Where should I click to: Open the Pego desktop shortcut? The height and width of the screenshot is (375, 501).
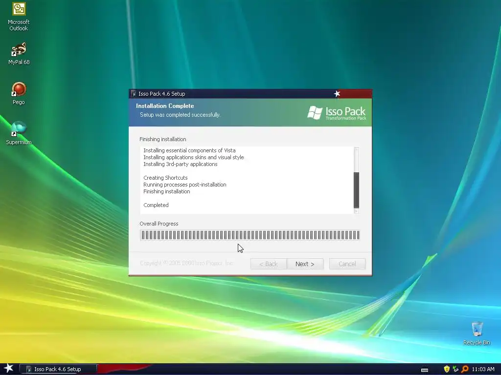19,93
